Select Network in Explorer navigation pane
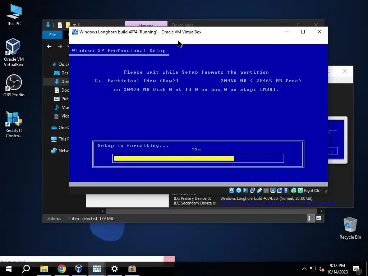Image resolution: width=368 pixels, height=276 pixels. click(x=60, y=151)
